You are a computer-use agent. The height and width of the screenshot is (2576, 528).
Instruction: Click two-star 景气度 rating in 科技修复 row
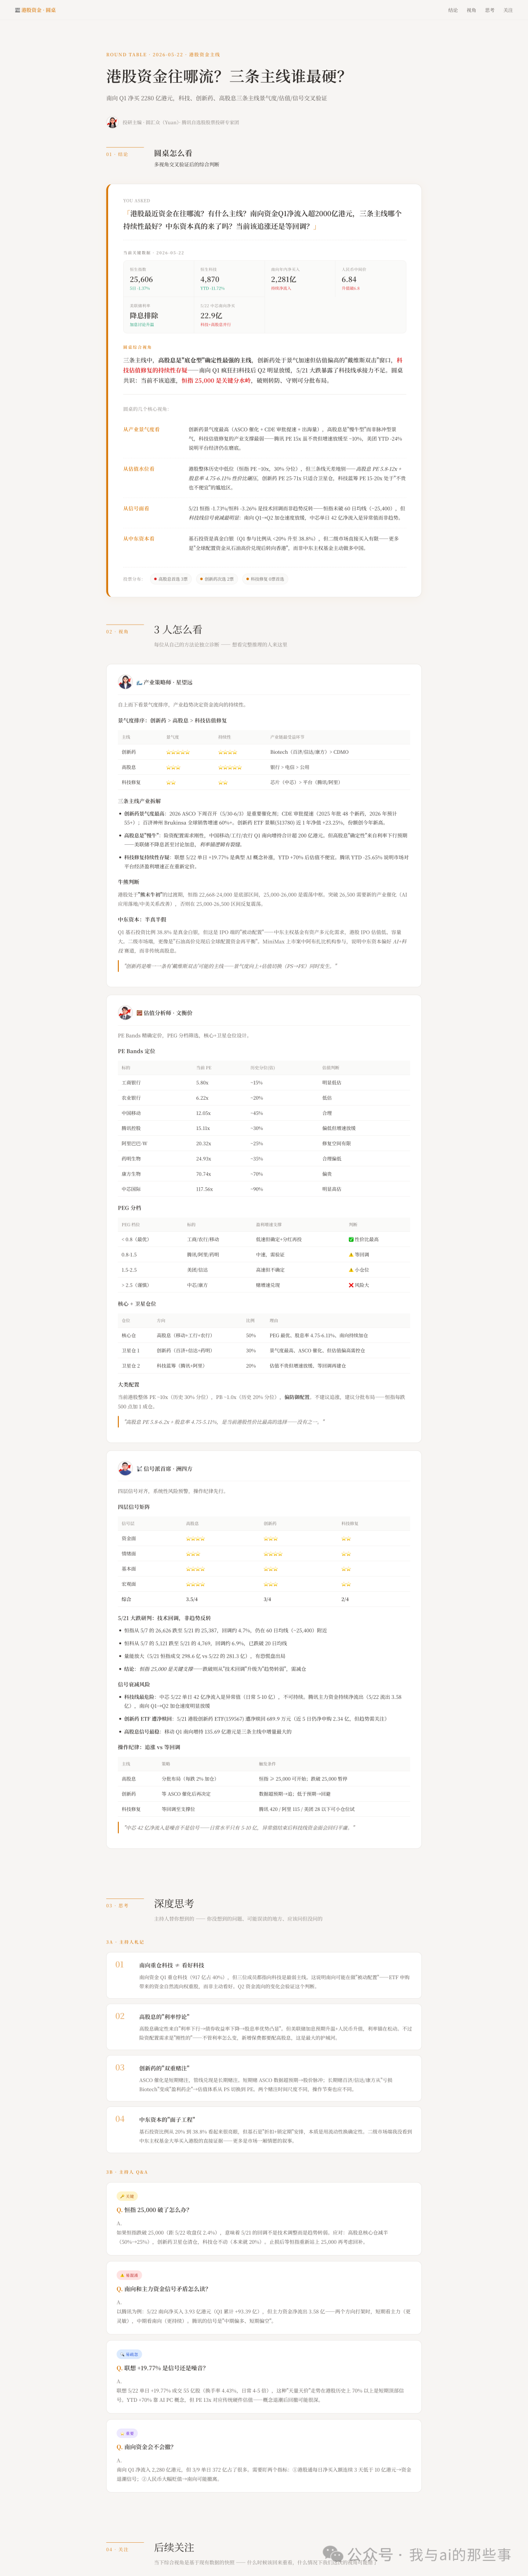pos(171,783)
